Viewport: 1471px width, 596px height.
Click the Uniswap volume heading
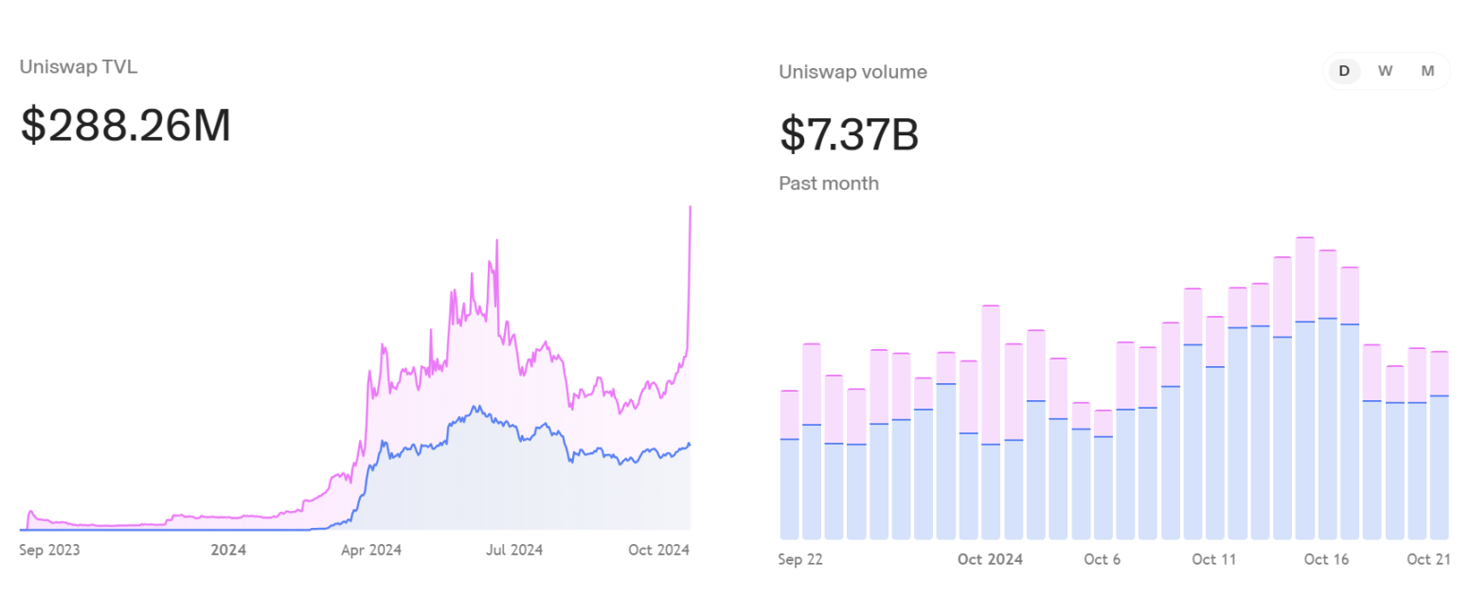[x=852, y=72]
